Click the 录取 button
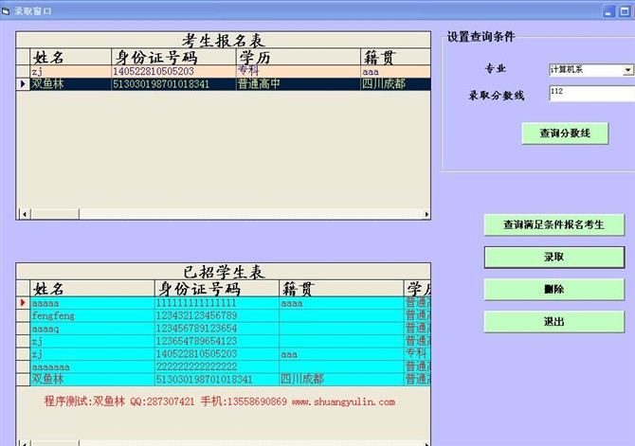 click(554, 257)
